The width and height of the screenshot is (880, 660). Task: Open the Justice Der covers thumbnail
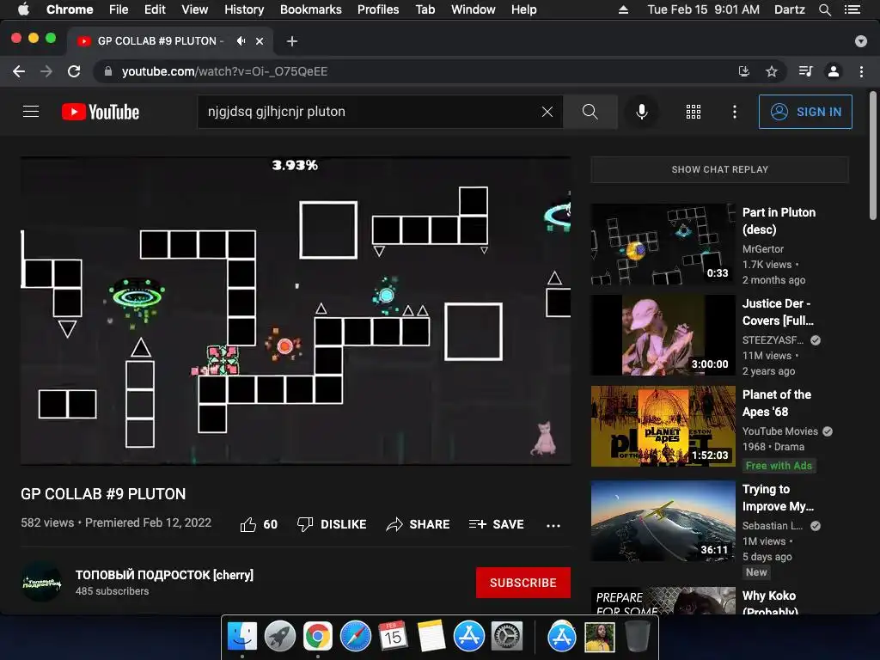pos(663,335)
